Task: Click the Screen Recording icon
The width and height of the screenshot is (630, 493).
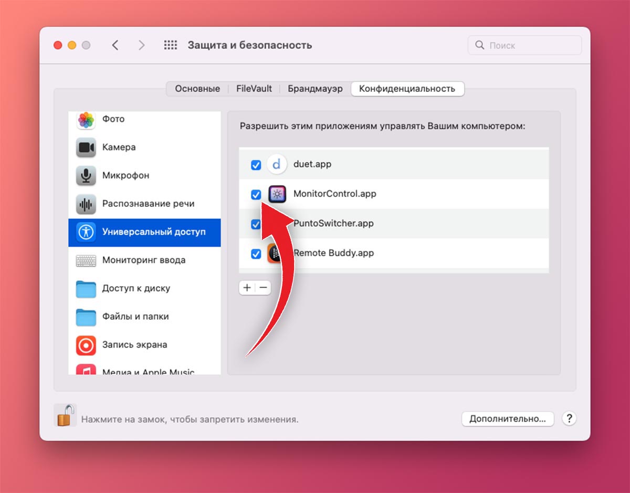Action: [86, 345]
